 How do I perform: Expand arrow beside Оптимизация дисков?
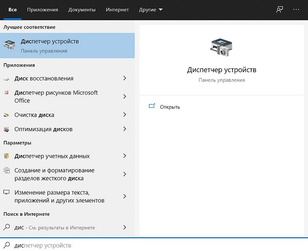pyautogui.click(x=125, y=129)
